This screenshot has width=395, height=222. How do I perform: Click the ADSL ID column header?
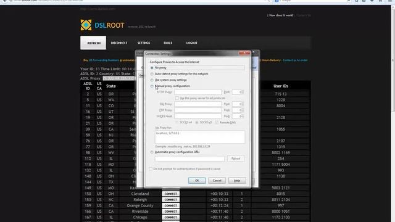(x=88, y=86)
